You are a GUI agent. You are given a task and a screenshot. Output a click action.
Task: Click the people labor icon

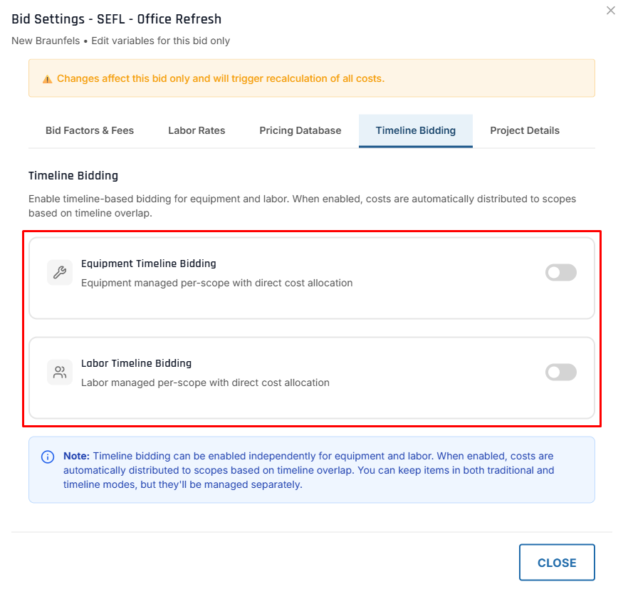[60, 373]
